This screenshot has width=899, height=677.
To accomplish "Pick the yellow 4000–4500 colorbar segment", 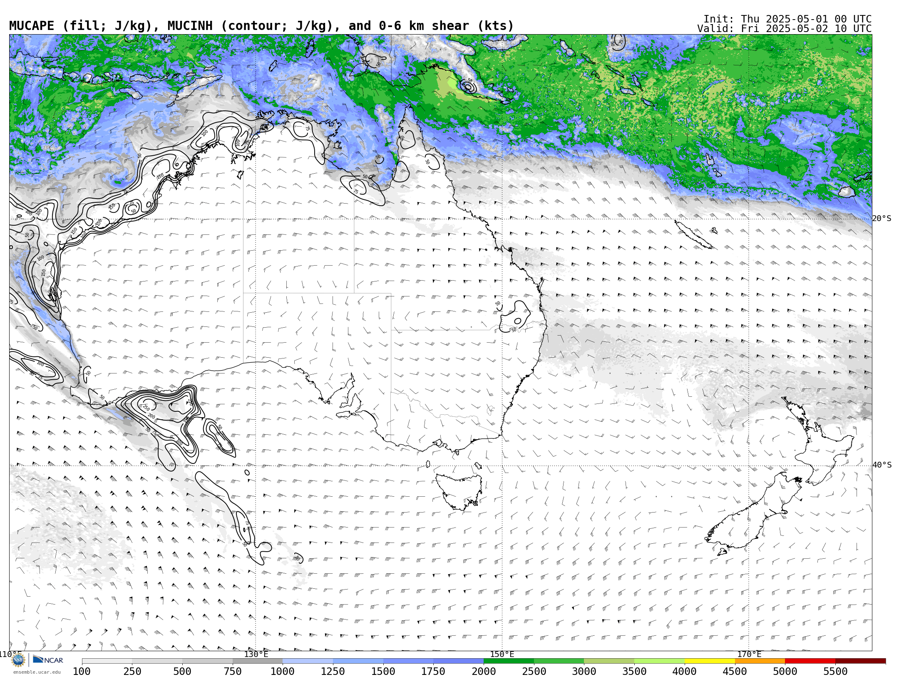I will [x=710, y=661].
